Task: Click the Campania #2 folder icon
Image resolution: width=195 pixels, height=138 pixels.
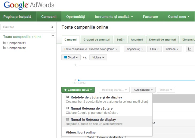Action: 5,48
